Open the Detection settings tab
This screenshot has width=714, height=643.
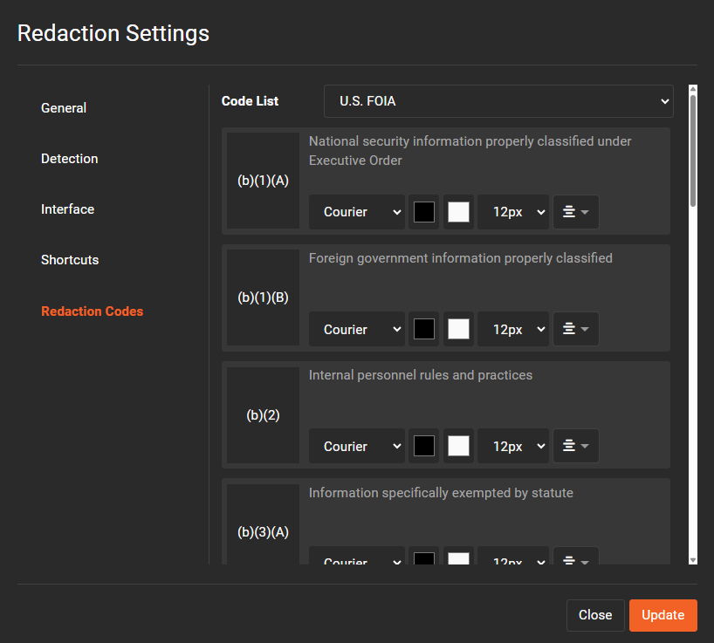(69, 159)
